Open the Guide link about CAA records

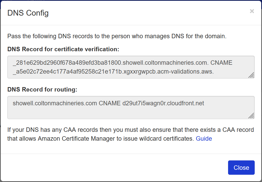(x=204, y=139)
